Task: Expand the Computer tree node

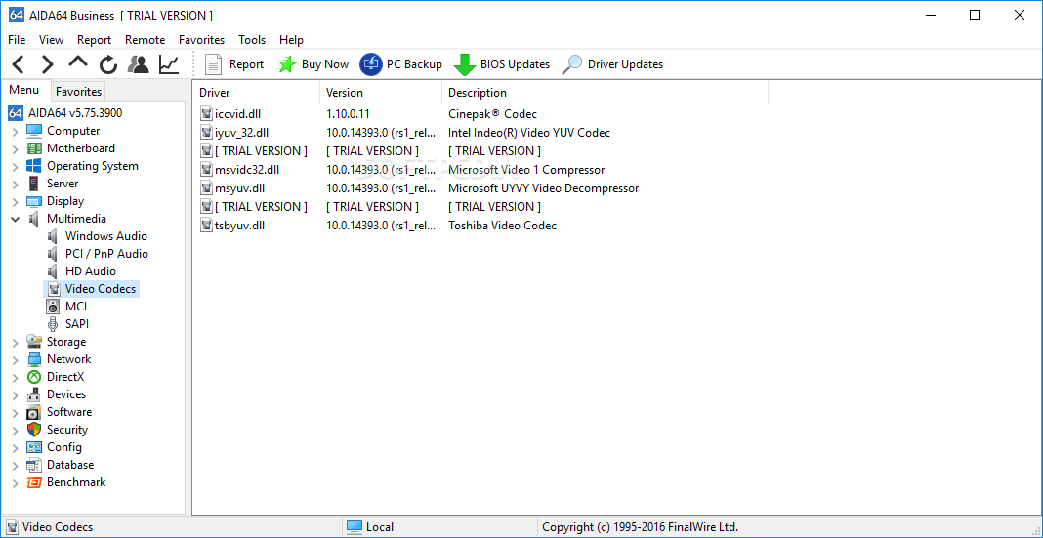Action: click(x=16, y=132)
